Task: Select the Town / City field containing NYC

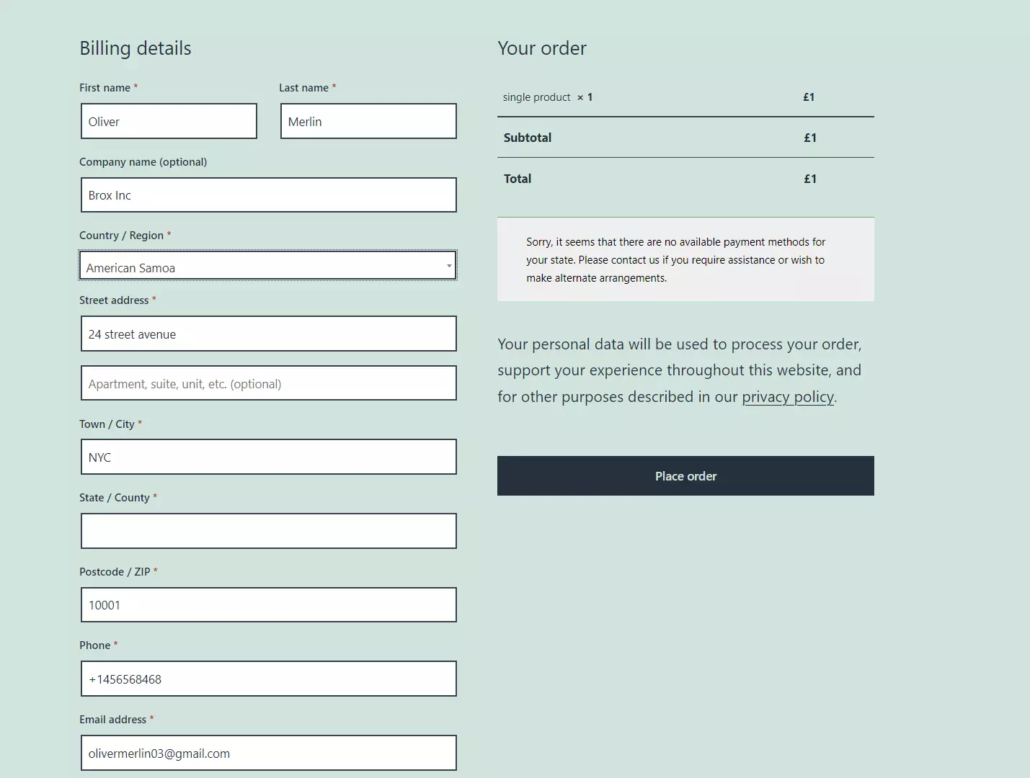Action: pyautogui.click(x=269, y=457)
